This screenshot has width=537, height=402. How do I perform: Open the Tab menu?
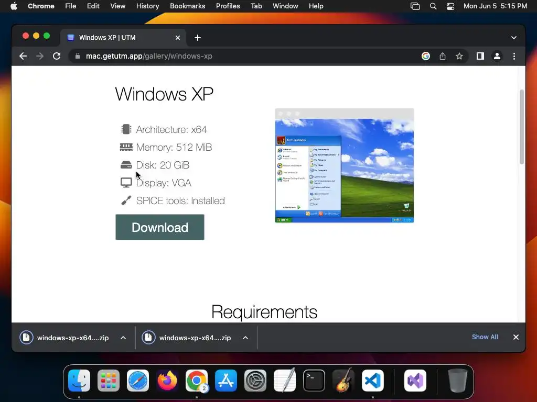tap(256, 6)
